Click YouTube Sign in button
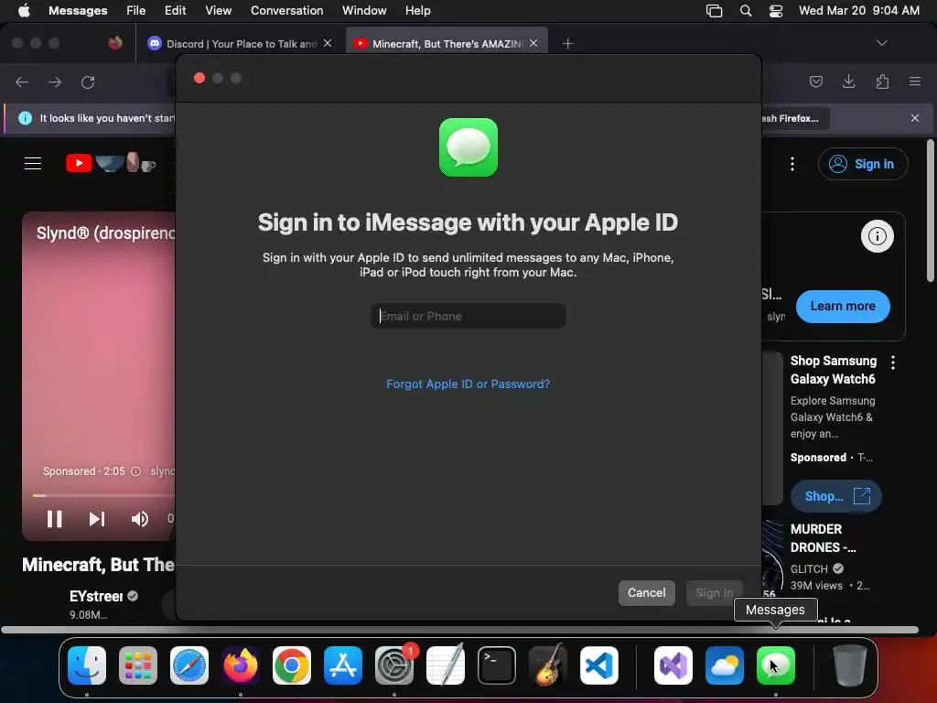This screenshot has height=703, width=937. tap(863, 164)
